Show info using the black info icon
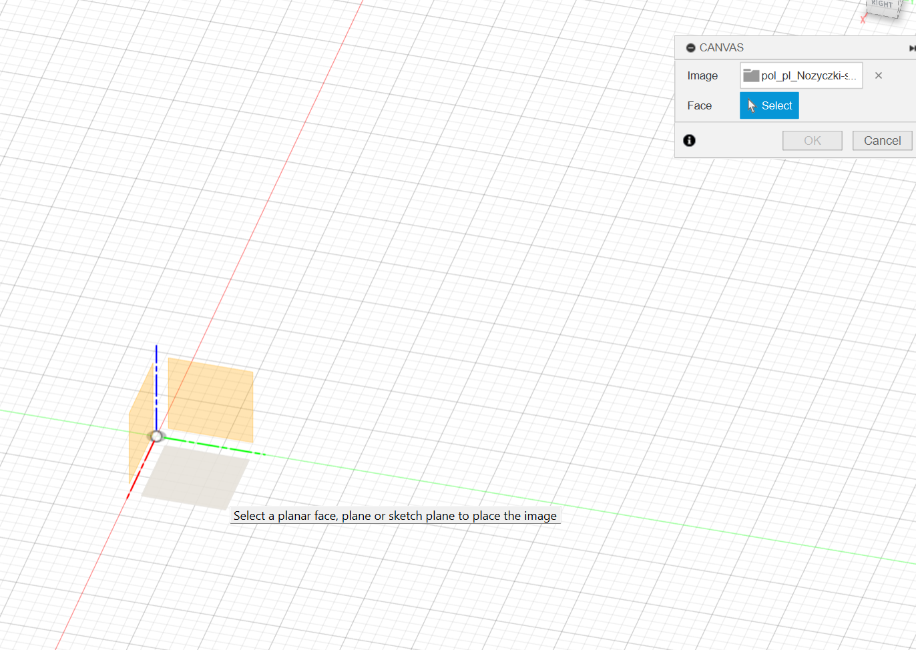 pos(690,140)
